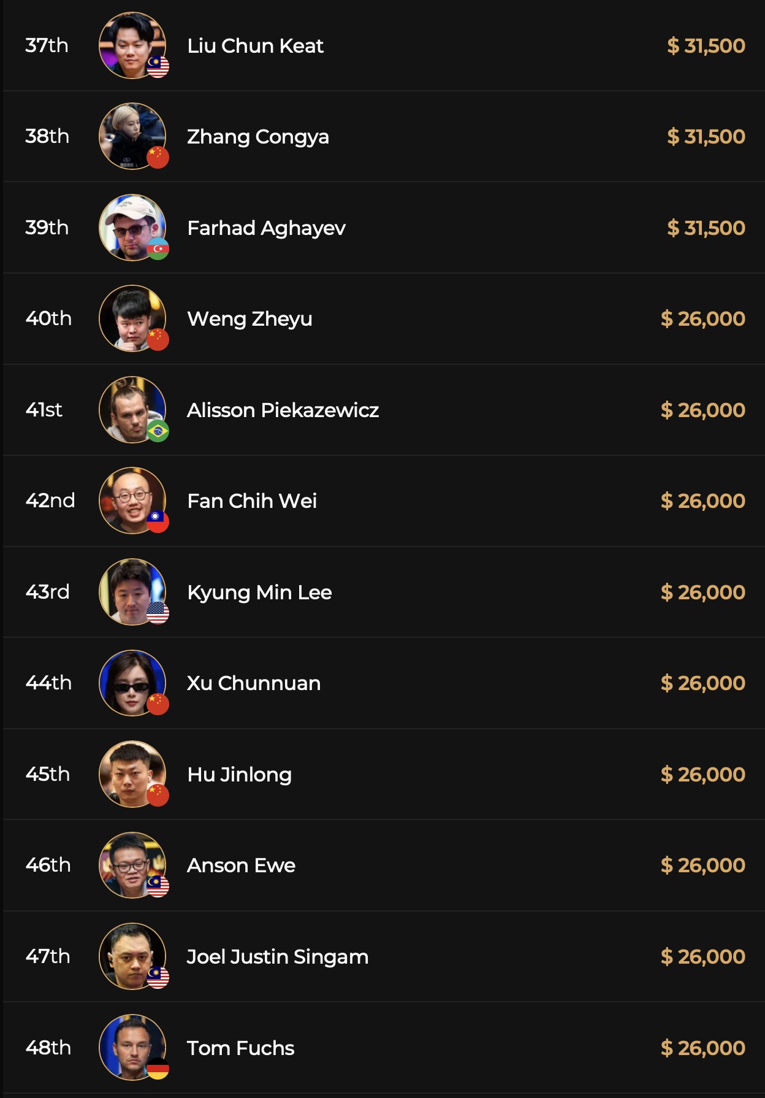
Task: Click the China flag on Xu Chunnuan's avatar
Action: coord(158,704)
